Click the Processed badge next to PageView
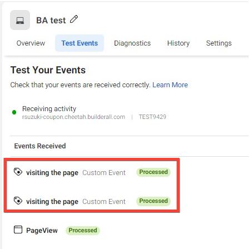252x249 pixels. pyautogui.click(x=83, y=230)
